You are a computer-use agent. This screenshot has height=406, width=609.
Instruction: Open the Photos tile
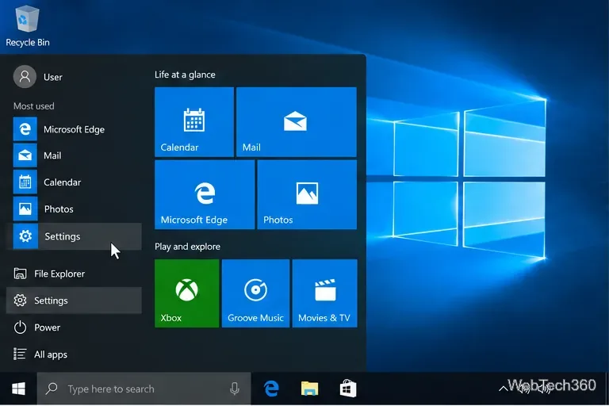(307, 194)
